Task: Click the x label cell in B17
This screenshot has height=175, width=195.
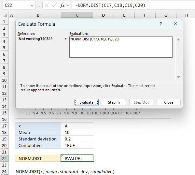Action: pyautogui.click(x=38, y=126)
